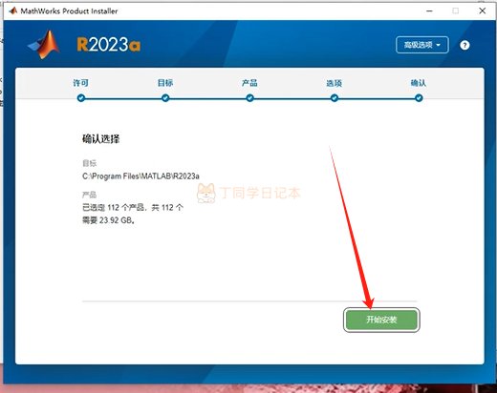
Task: Click the MATLAB logo in the header
Action: coord(44,45)
